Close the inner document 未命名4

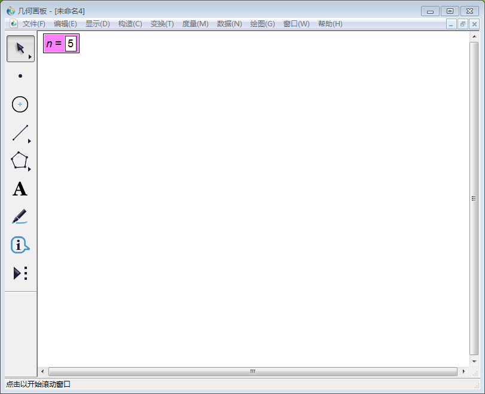(x=474, y=24)
